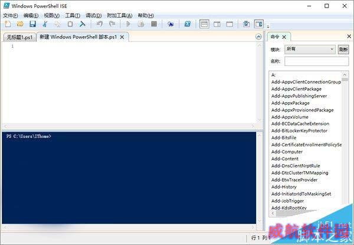Click the PS C:\Users\IThome> console prompt
Screen dimensions: 354x245
[29, 136]
